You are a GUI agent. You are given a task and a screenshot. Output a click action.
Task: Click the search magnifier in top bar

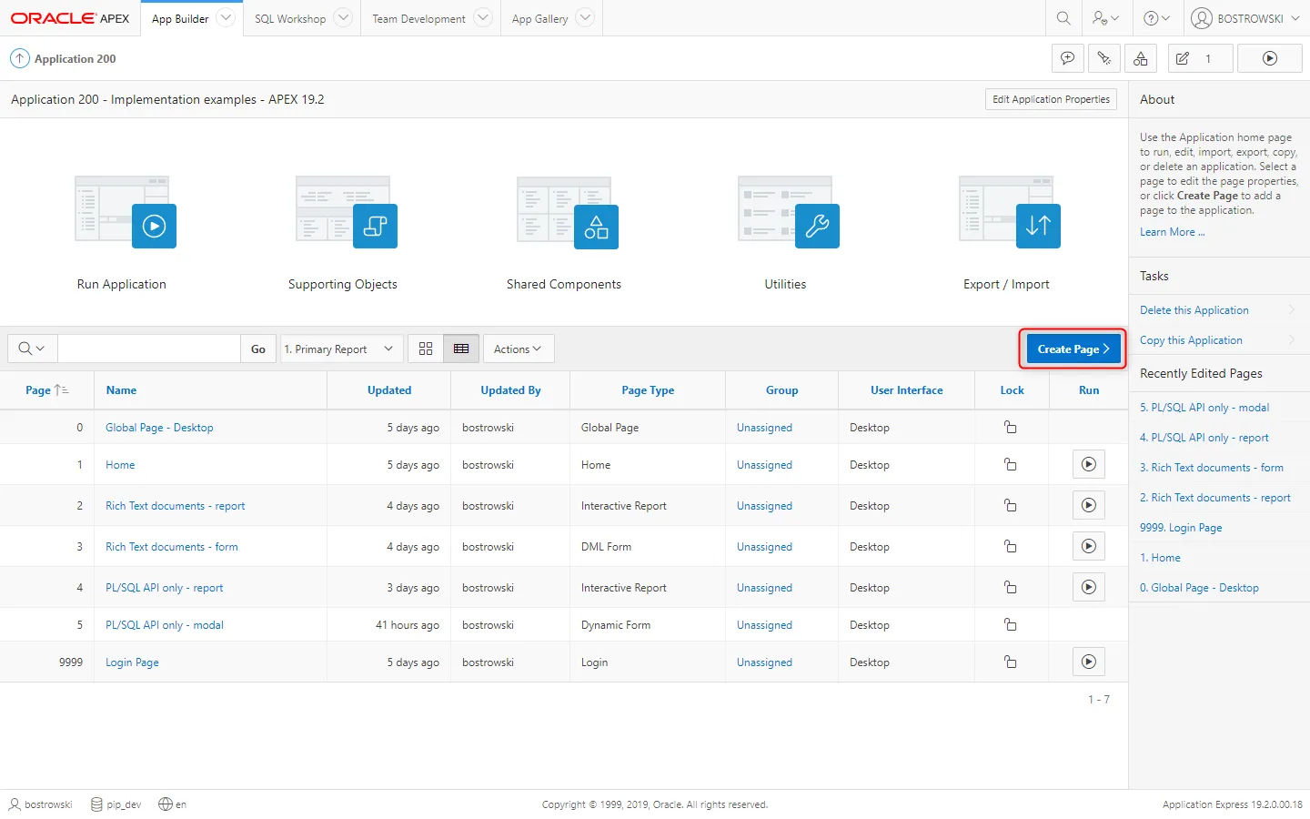click(x=1063, y=18)
